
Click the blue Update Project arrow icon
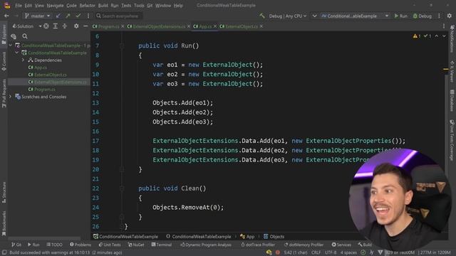[58, 16]
